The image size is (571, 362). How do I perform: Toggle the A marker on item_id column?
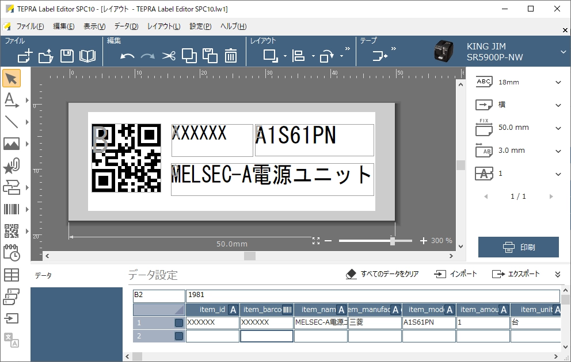point(233,309)
